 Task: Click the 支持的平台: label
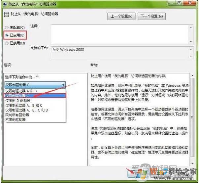39,48
